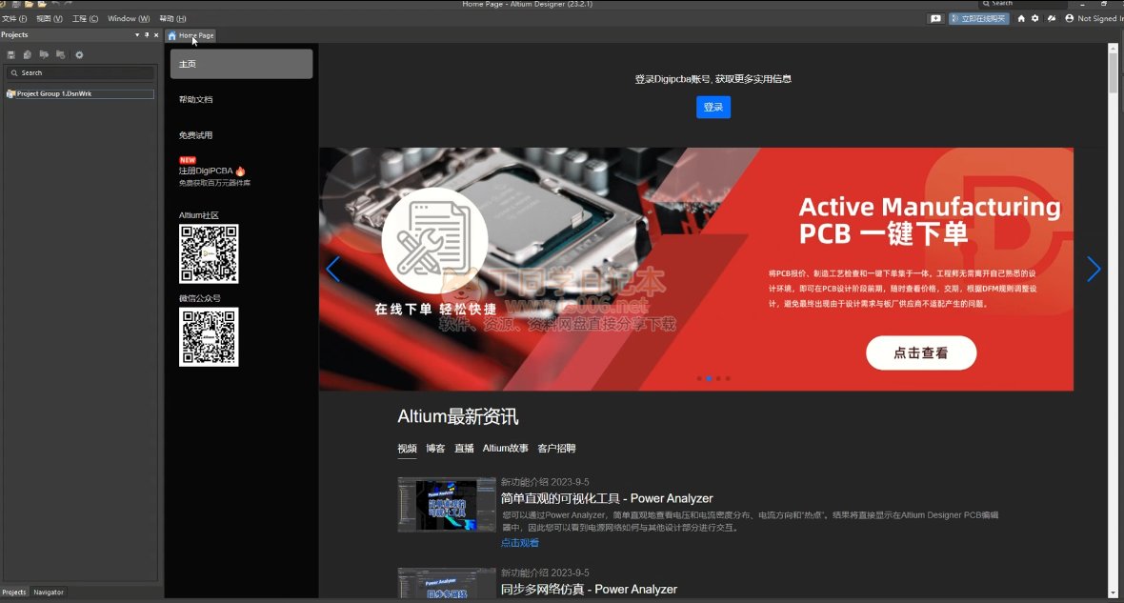Switch to the Navigator tab at bottom
Viewport: 1124px width, 603px height.
point(49,593)
